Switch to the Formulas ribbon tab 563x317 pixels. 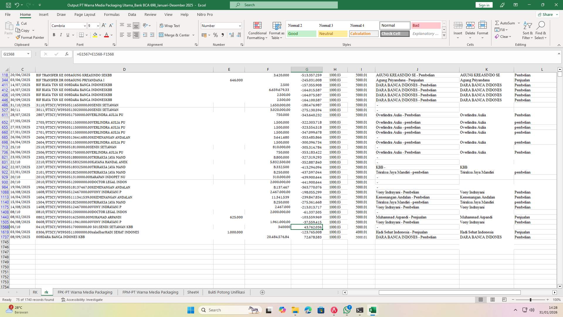tap(112, 14)
